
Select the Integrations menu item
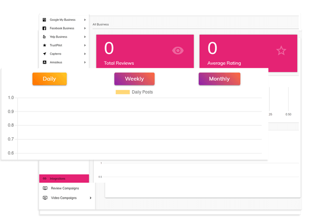pyautogui.click(x=64, y=178)
